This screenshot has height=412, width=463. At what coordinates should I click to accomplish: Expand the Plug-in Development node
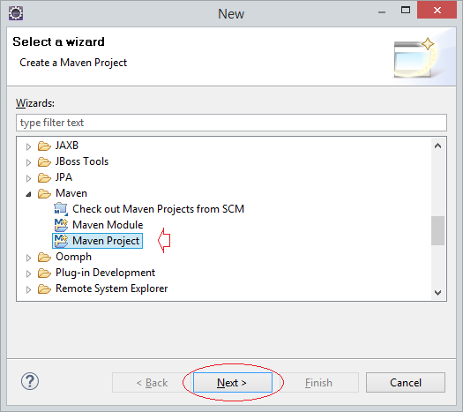coord(28,273)
